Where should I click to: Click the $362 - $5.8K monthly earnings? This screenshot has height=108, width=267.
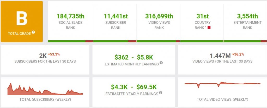click(134, 57)
